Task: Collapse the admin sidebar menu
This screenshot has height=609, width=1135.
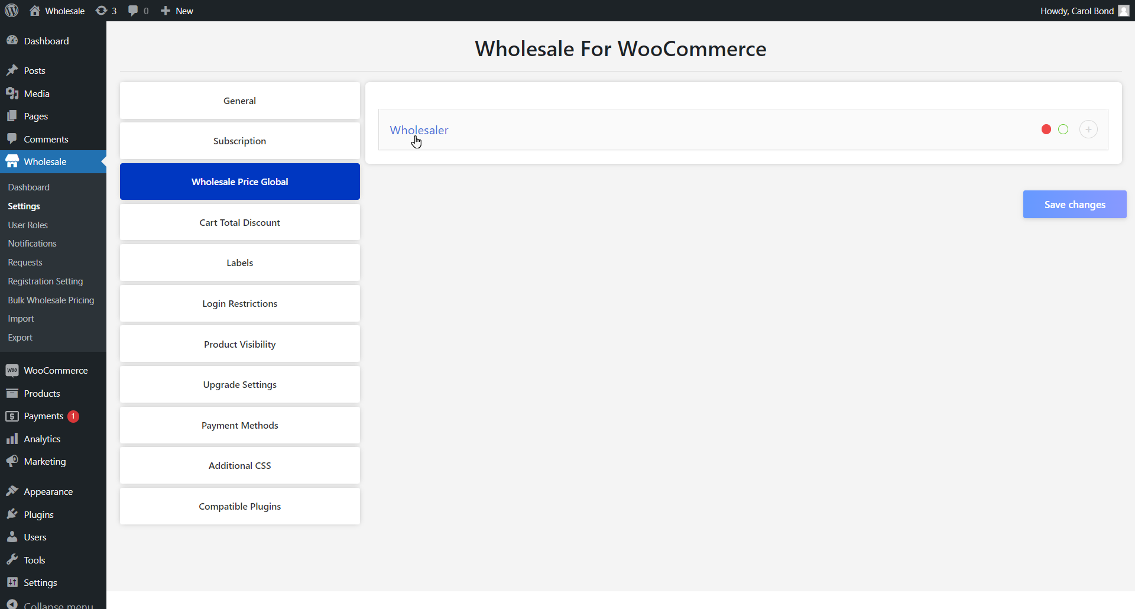Action: pos(53,604)
